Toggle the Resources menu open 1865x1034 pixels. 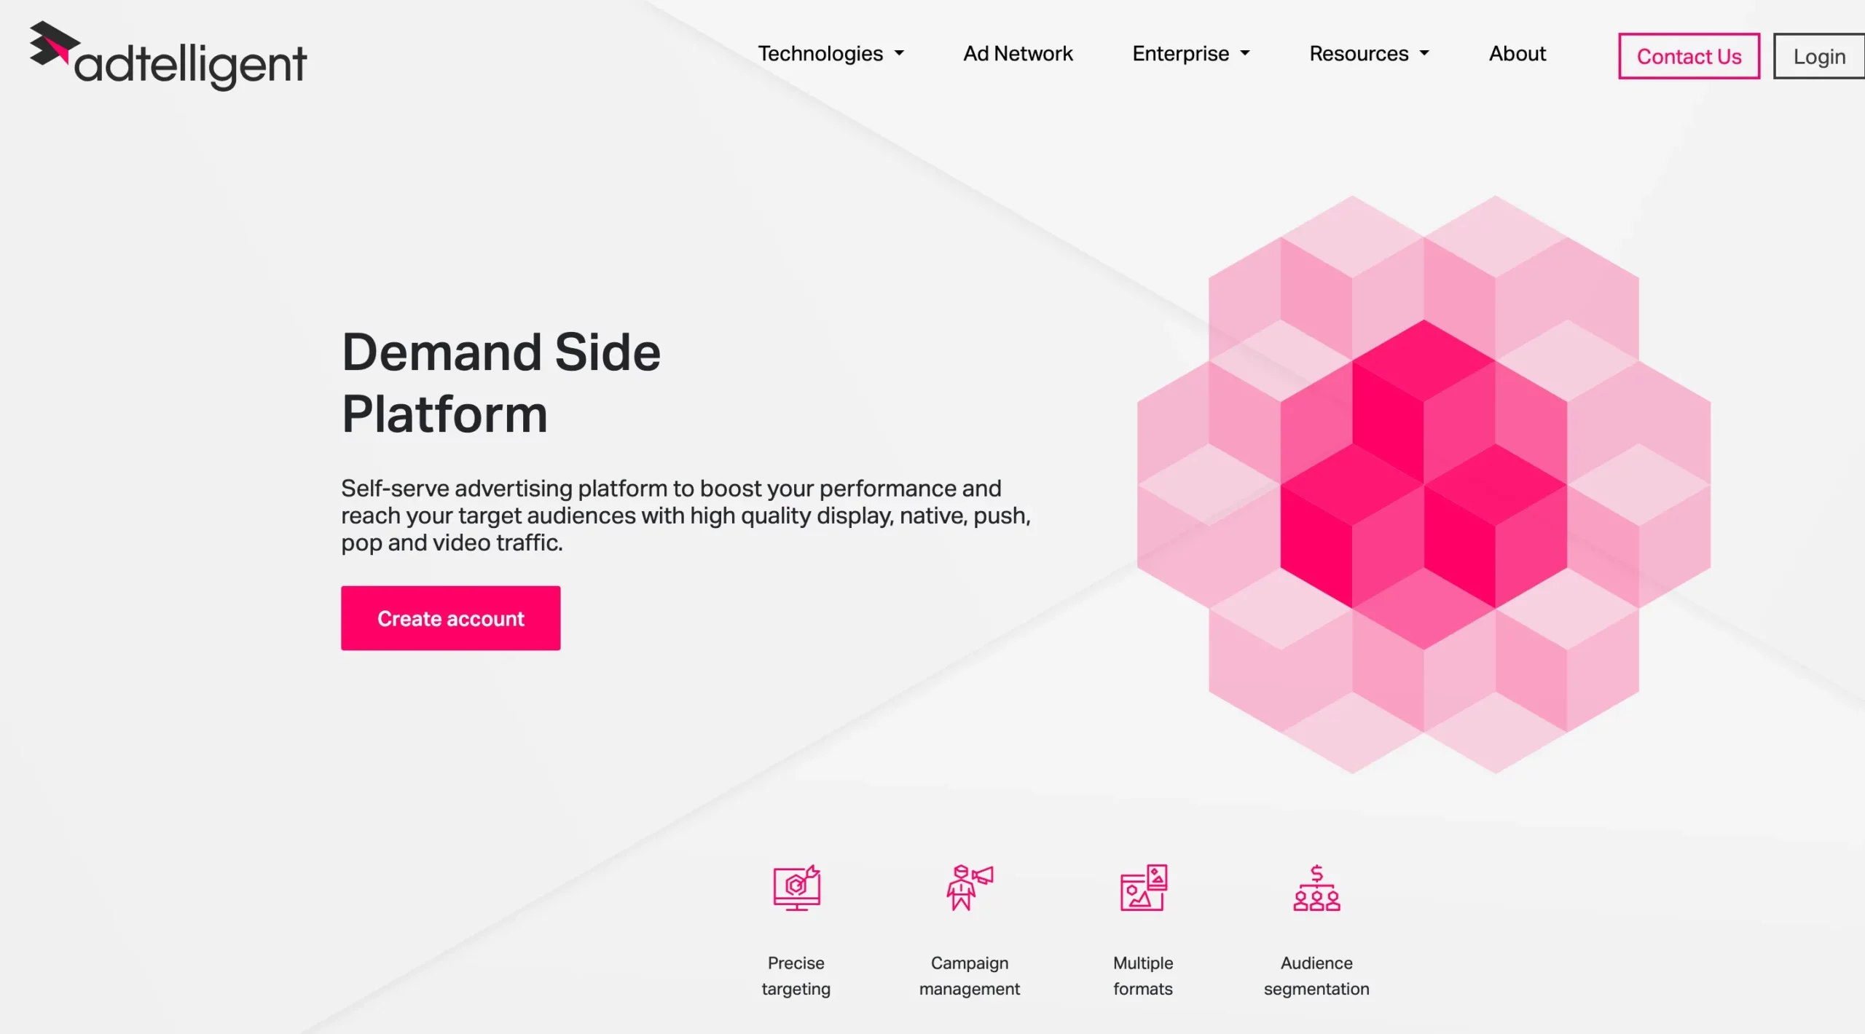[1371, 53]
